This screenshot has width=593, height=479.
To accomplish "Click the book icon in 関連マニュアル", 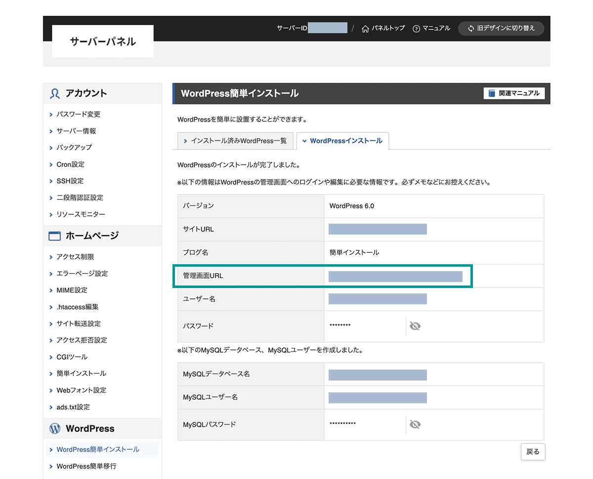I will [492, 93].
